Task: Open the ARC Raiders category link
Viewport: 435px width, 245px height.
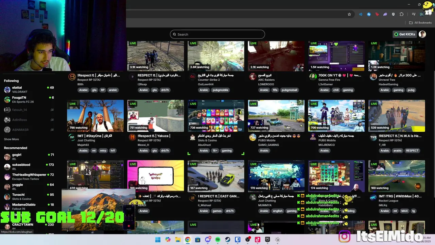Action: point(266,80)
